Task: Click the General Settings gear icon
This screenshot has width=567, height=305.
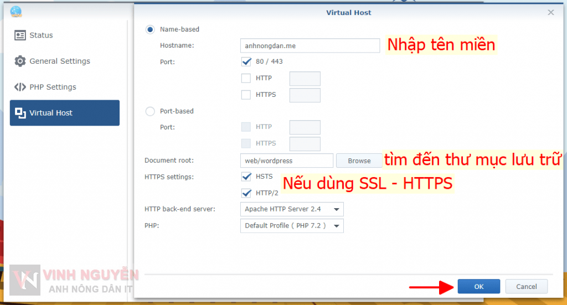Action: pos(20,61)
